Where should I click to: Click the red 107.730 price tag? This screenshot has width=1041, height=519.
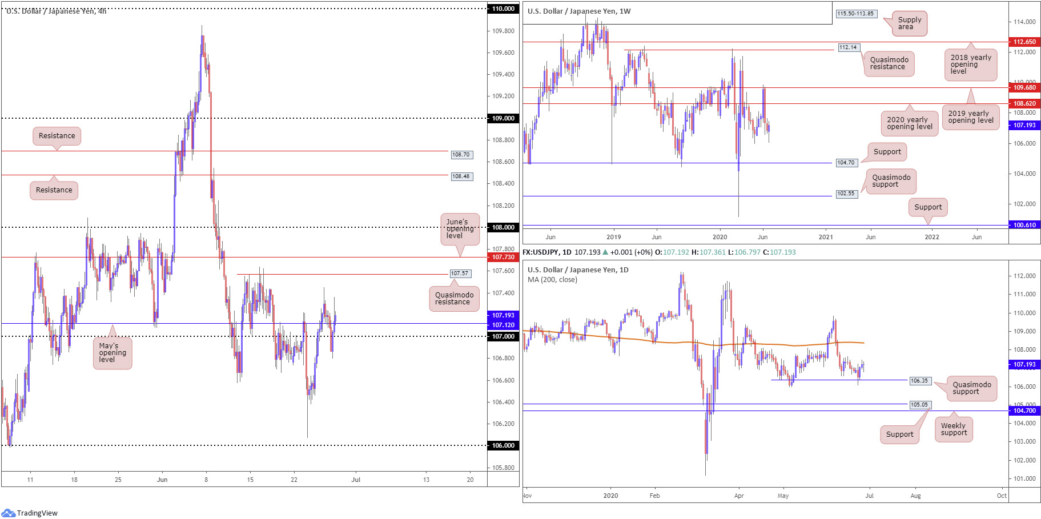503,257
